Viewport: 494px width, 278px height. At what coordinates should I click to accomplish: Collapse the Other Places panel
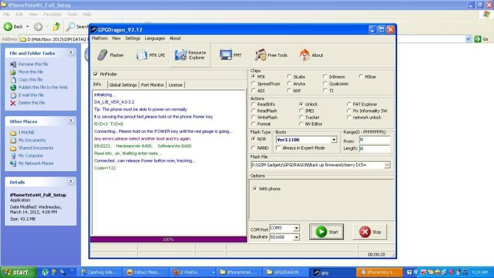tap(71, 121)
